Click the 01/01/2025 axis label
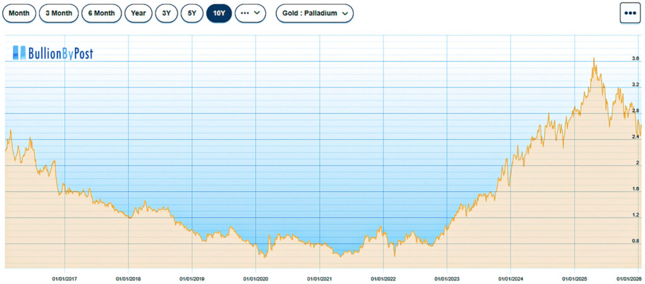The height and width of the screenshot is (284, 645). click(574, 279)
